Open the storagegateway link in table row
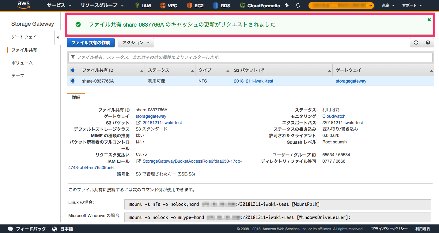This screenshot has height=233, width=439. point(351,81)
